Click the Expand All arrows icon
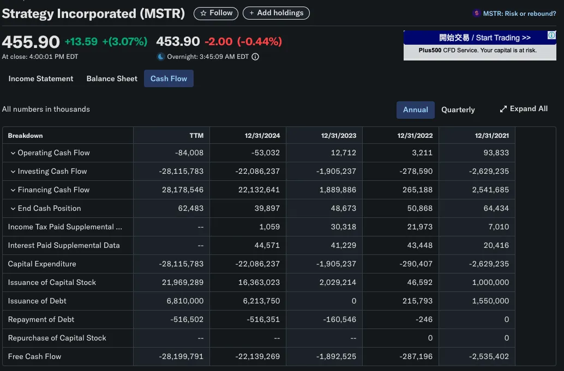The height and width of the screenshot is (371, 564). click(x=503, y=109)
